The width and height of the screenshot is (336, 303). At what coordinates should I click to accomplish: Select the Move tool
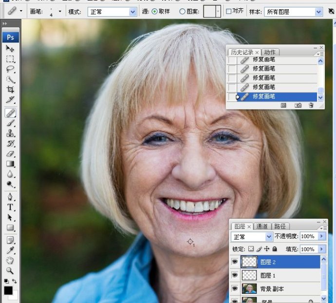tap(10, 49)
